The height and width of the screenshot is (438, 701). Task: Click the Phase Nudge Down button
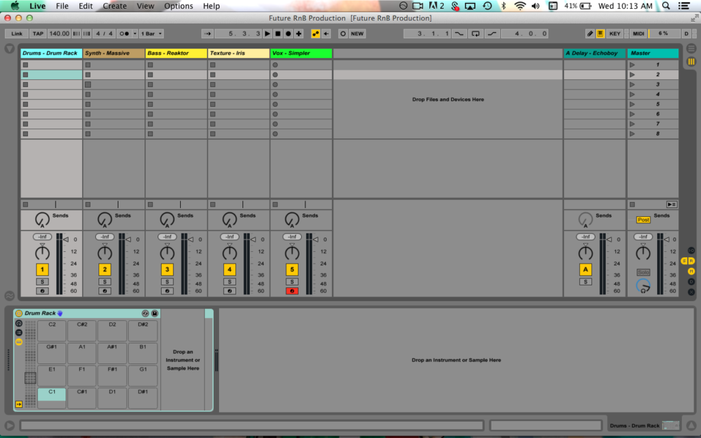tap(77, 34)
